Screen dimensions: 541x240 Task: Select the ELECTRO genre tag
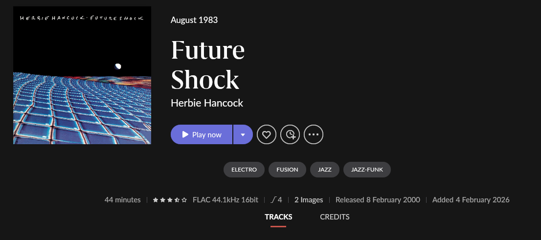click(244, 170)
